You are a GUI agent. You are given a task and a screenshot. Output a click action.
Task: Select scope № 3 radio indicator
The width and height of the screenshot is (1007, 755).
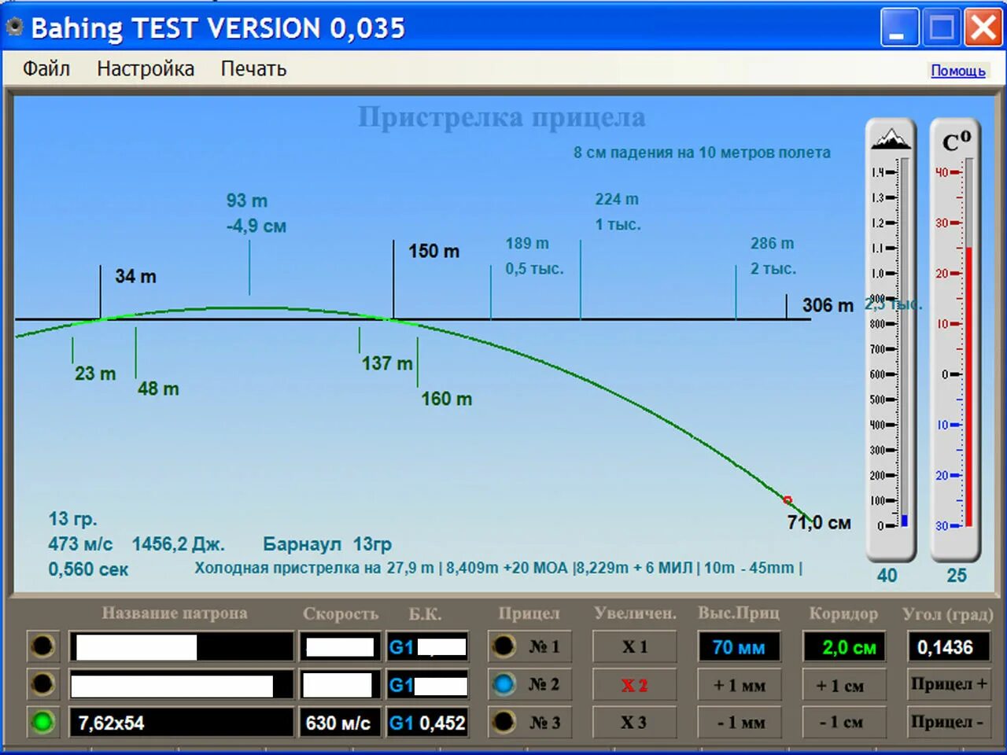tap(503, 722)
